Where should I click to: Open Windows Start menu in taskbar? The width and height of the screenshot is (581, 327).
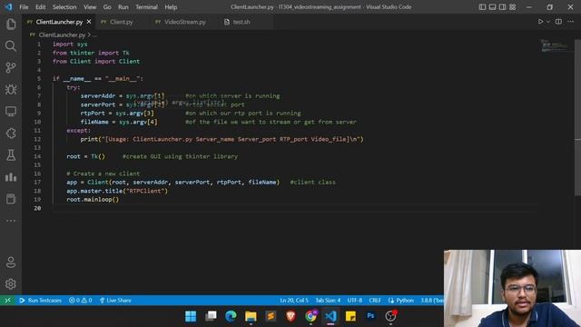point(191,316)
